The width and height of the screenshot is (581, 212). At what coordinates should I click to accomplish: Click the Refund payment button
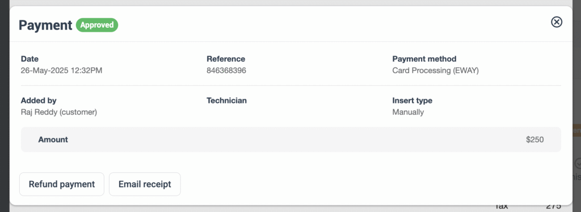(x=62, y=184)
